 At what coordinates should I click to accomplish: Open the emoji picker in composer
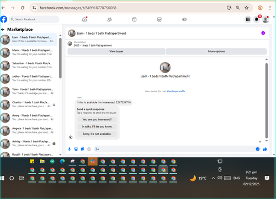coord(258,149)
